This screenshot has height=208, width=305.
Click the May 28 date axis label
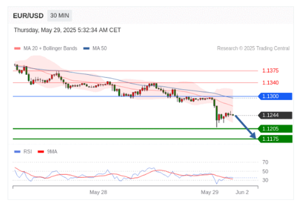pyautogui.click(x=98, y=192)
